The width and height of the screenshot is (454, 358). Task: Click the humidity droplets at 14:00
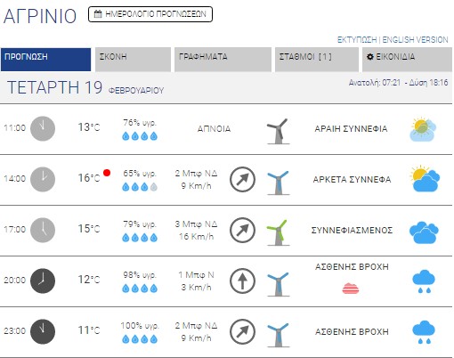tap(140, 187)
